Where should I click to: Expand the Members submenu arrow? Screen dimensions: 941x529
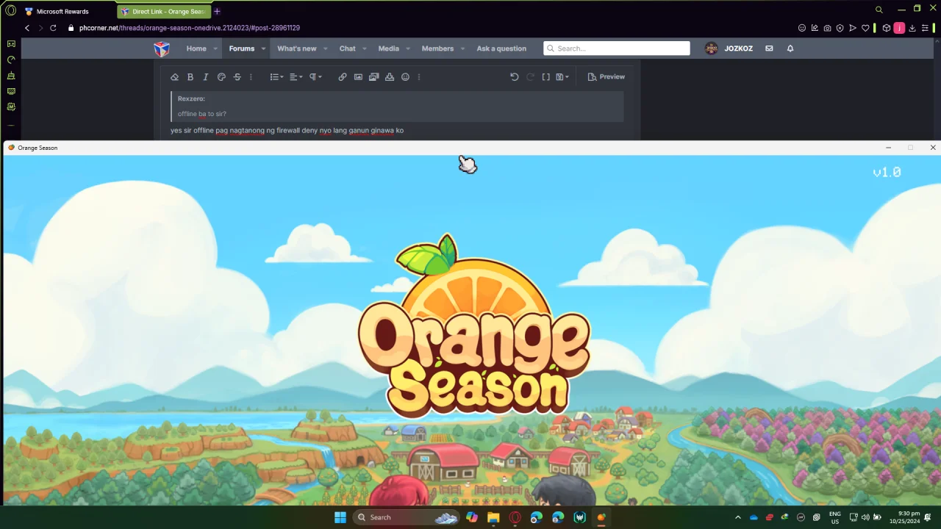coord(462,49)
